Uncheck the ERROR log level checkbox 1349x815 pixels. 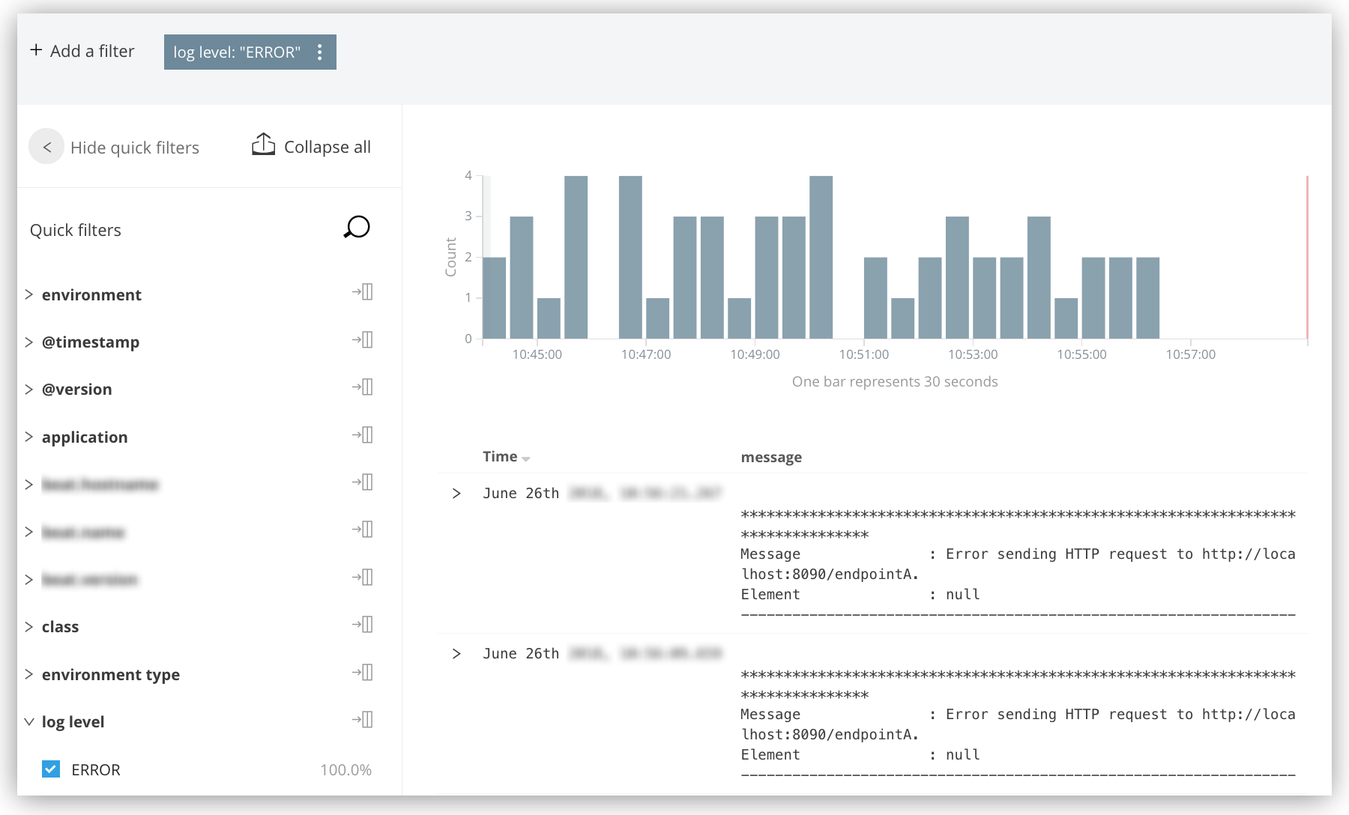(51, 769)
